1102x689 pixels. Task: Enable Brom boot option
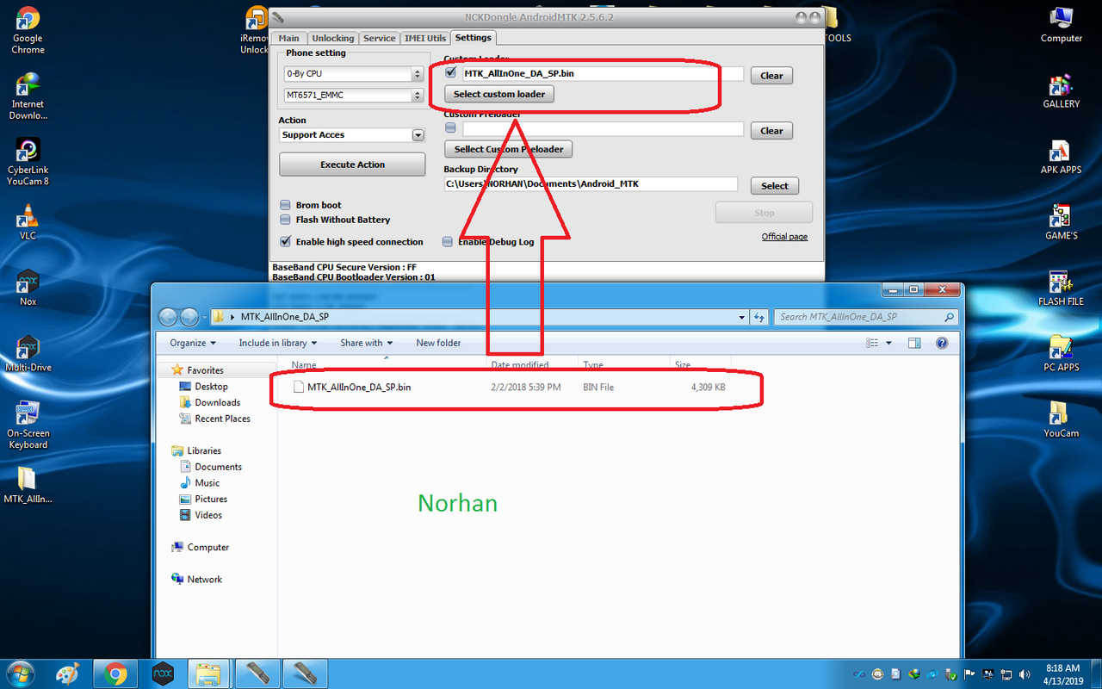285,205
